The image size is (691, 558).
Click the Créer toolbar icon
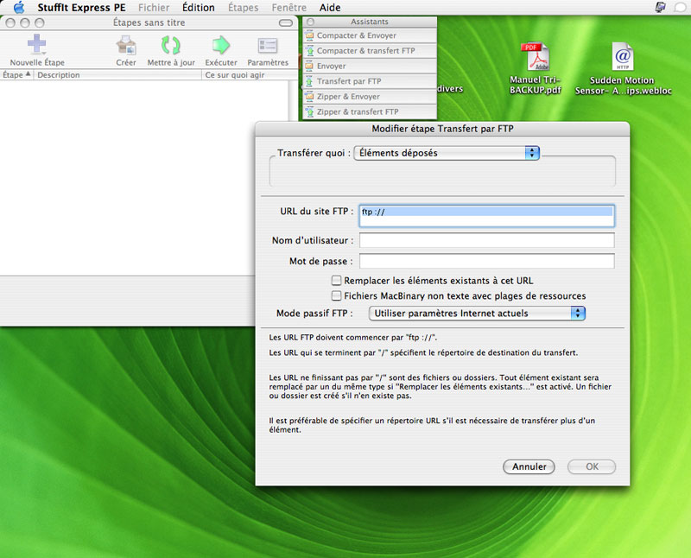126,46
